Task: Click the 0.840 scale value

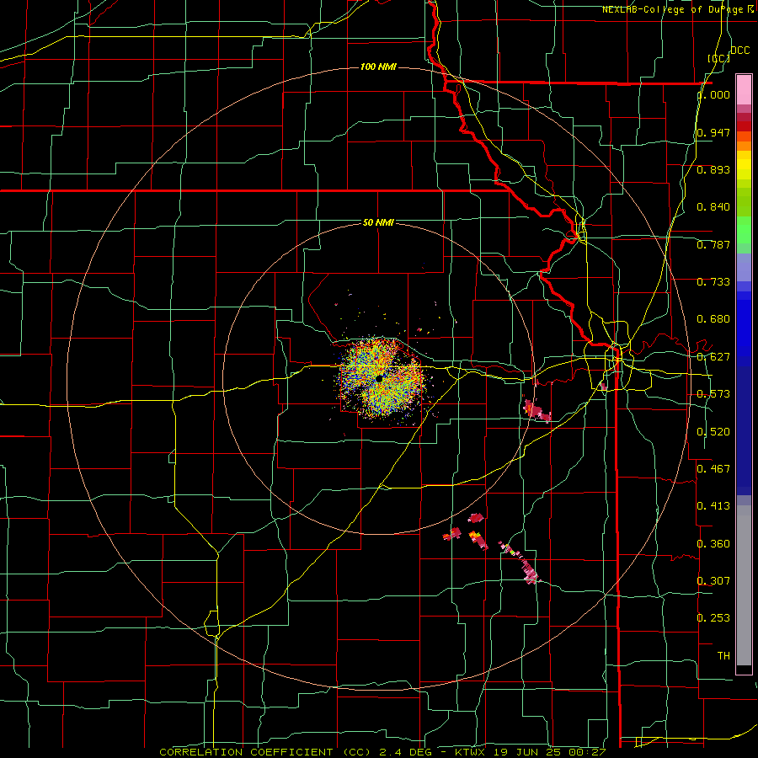Action: [713, 207]
